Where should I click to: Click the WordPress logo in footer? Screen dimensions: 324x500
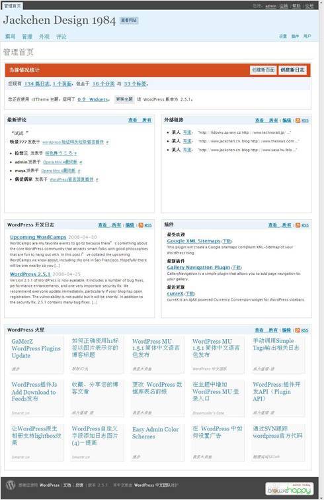coord(11,485)
